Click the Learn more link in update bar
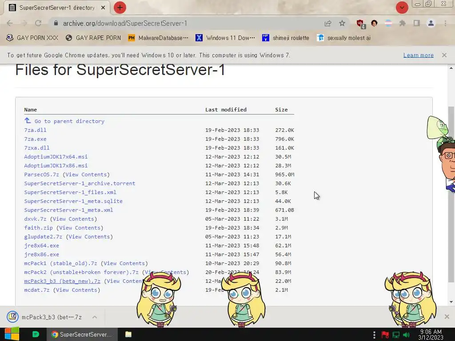The height and width of the screenshot is (341, 455). (x=418, y=55)
